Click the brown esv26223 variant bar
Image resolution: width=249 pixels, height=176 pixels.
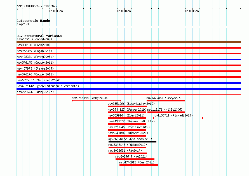coord(129,42)
